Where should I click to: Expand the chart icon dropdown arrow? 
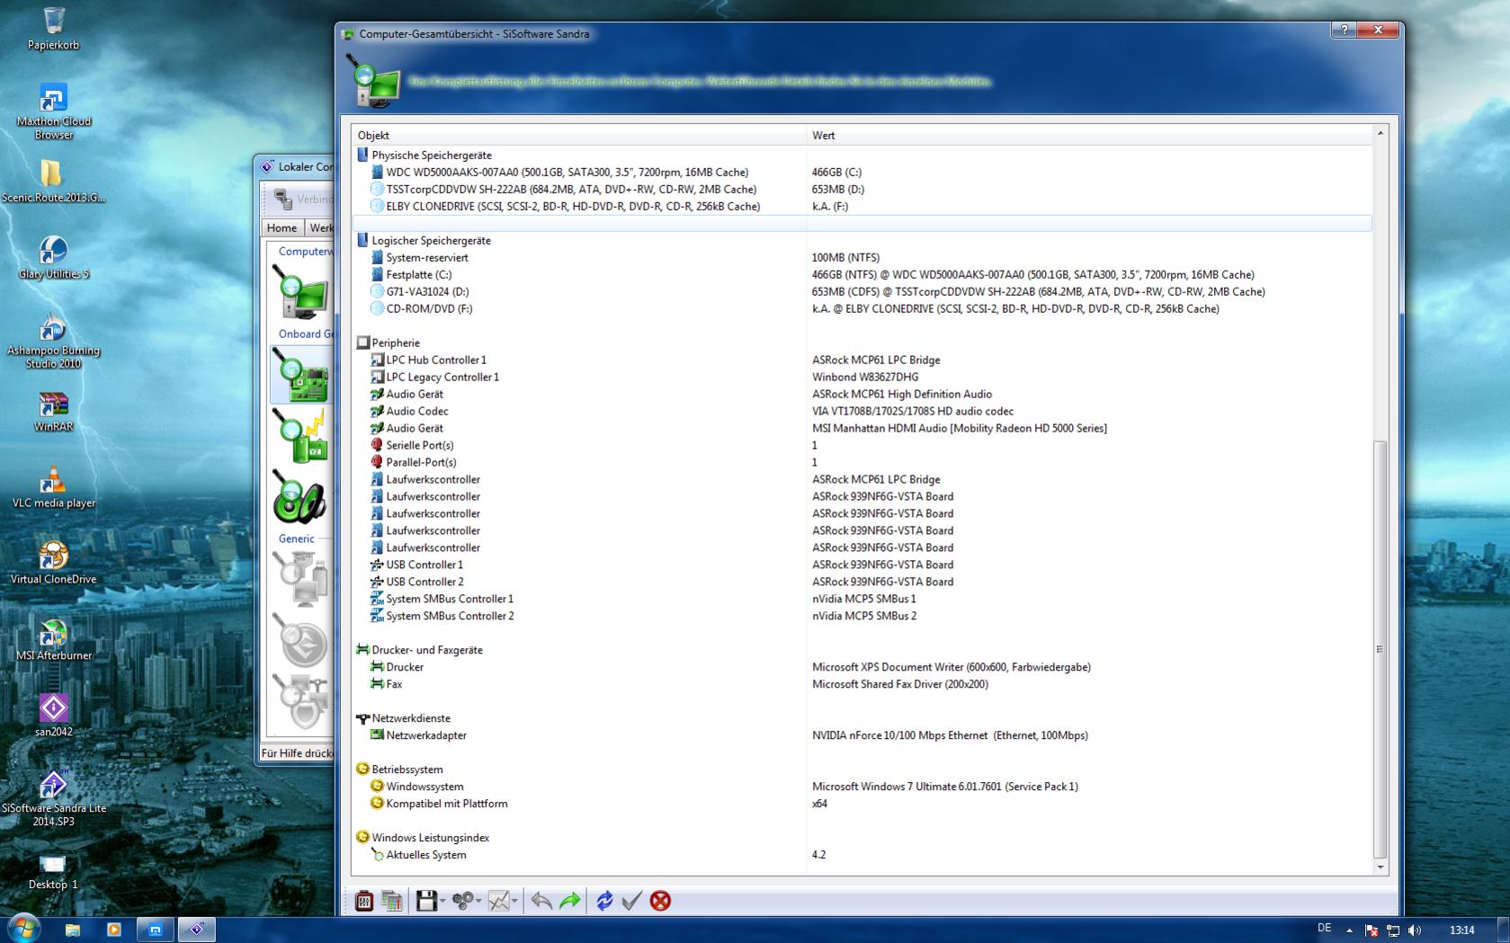pyautogui.click(x=514, y=901)
